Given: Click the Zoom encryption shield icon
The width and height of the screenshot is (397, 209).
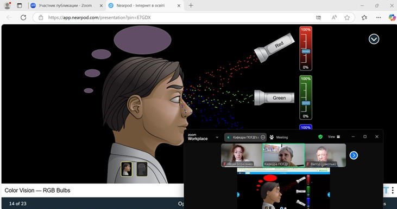Looking at the screenshot, I should click(x=320, y=137).
